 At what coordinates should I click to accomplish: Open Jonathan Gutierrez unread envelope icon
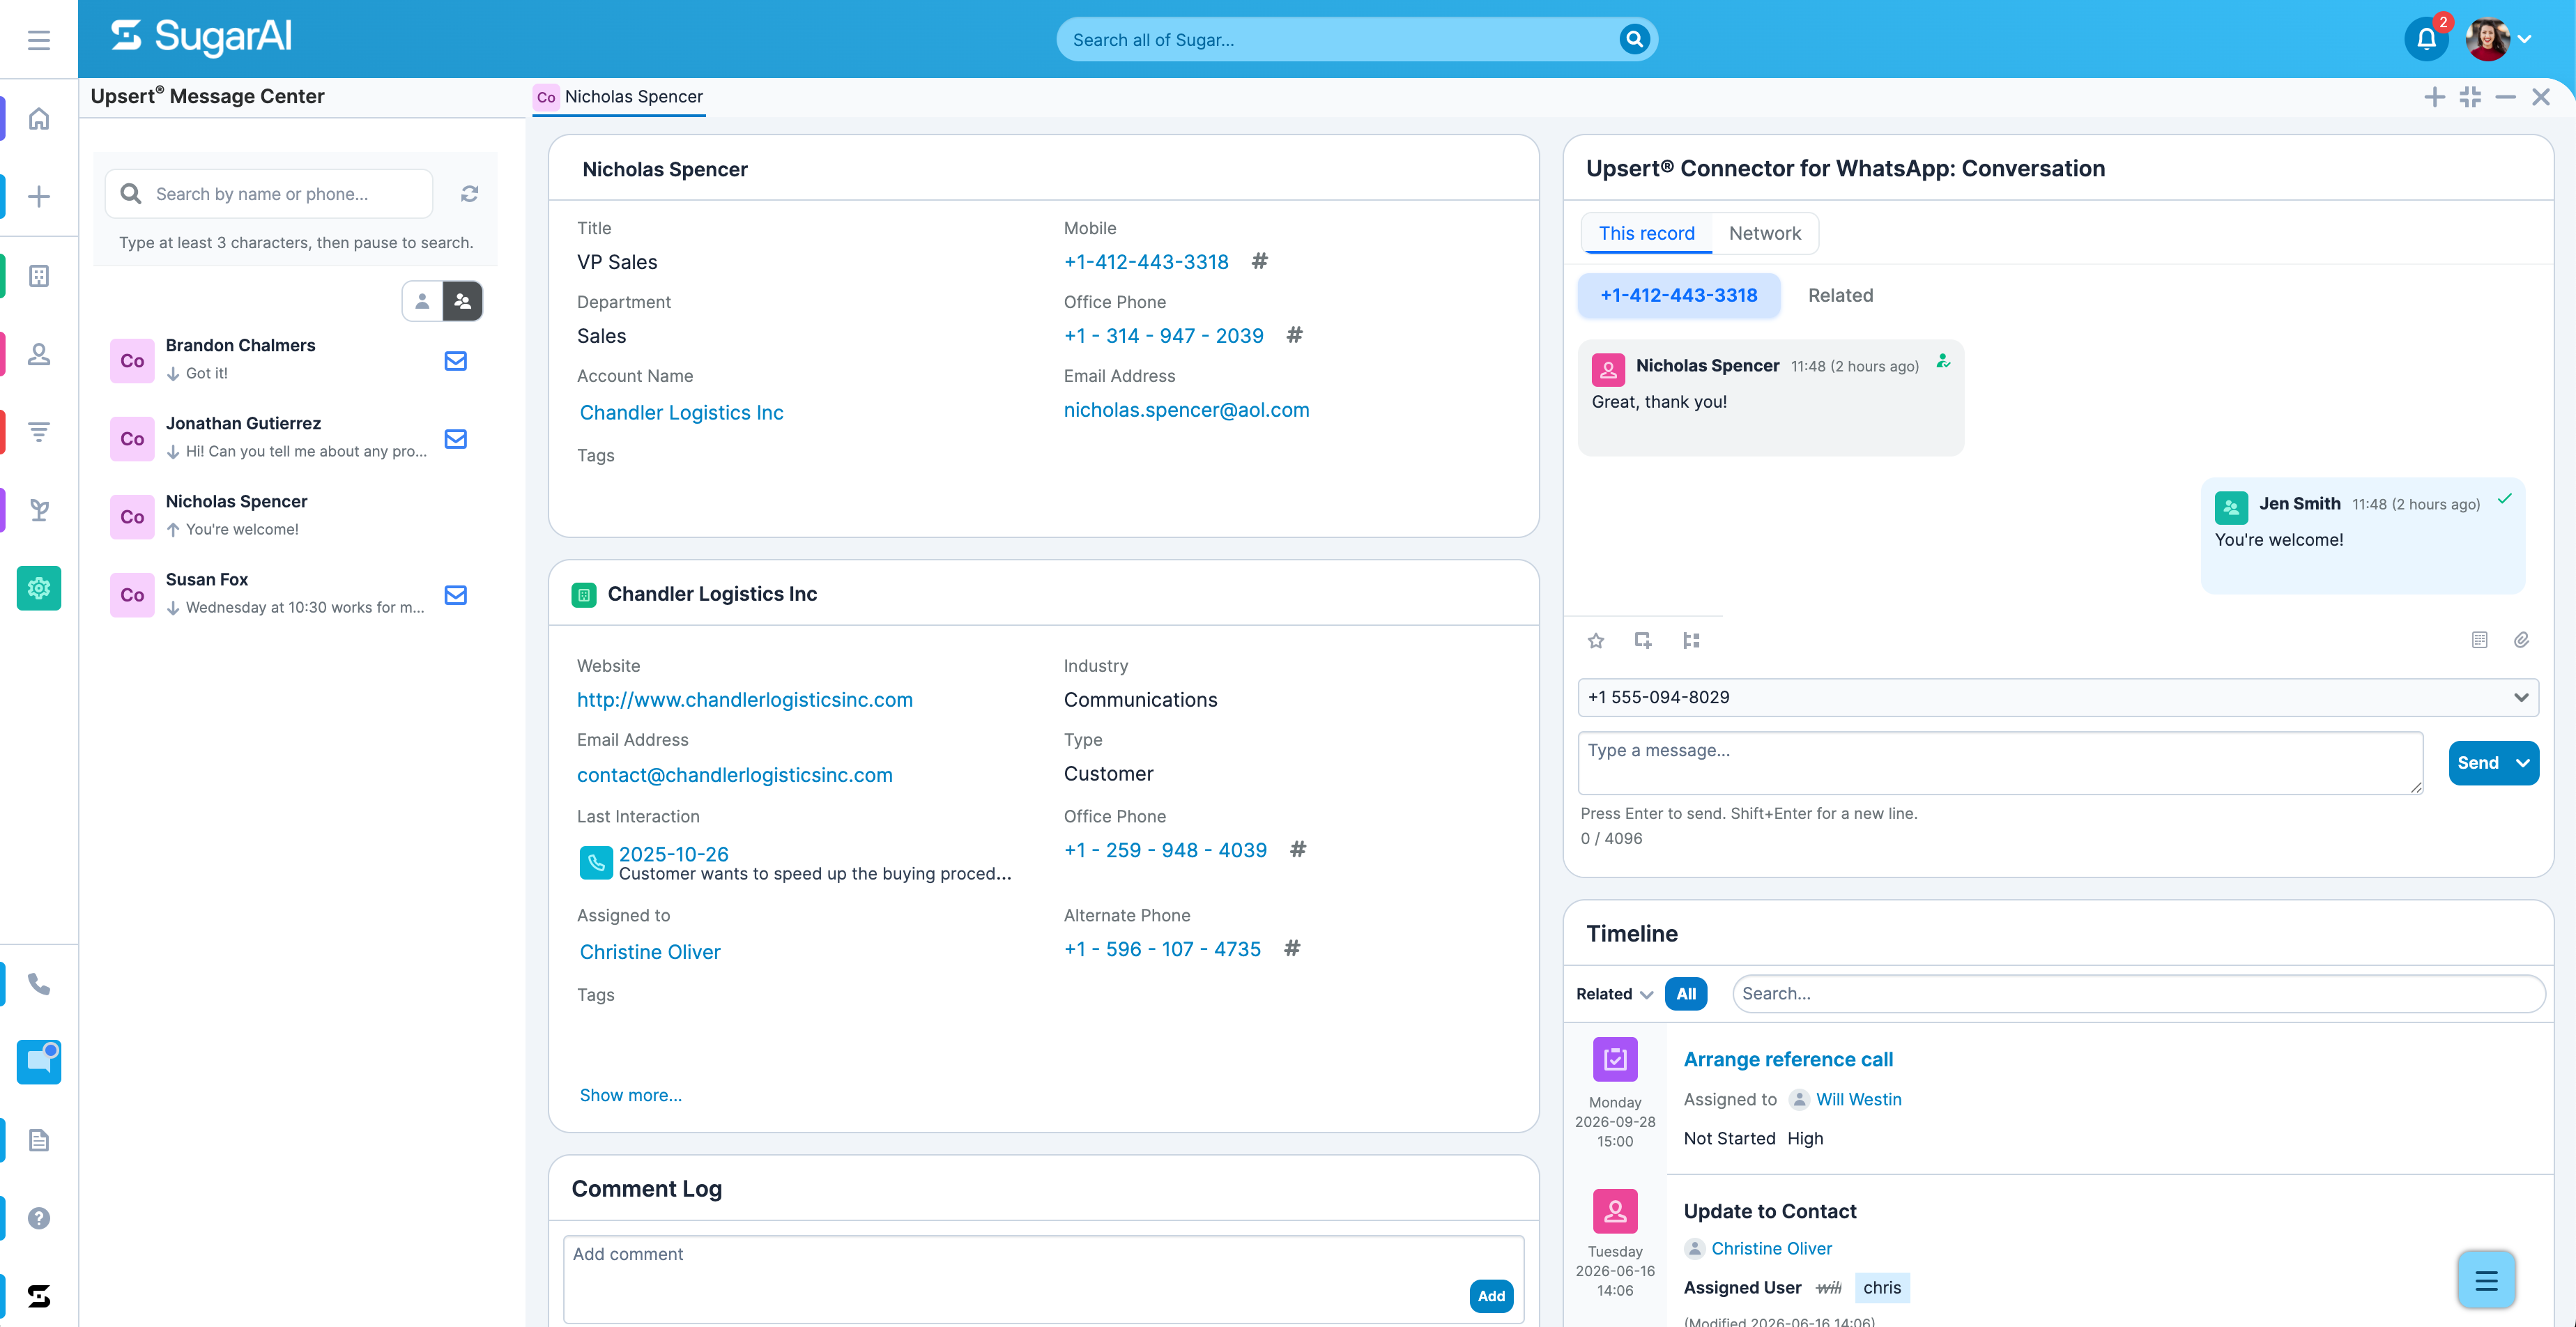pyautogui.click(x=455, y=439)
